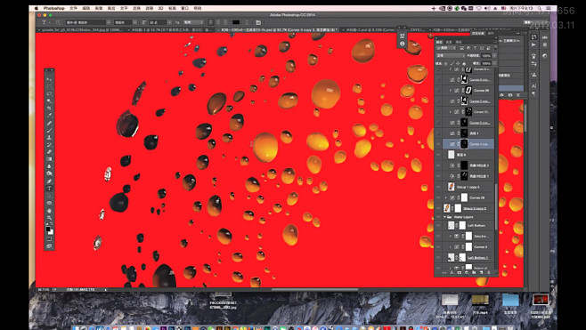Click the Photoshop application menu
586x330 pixels.
(53, 8)
